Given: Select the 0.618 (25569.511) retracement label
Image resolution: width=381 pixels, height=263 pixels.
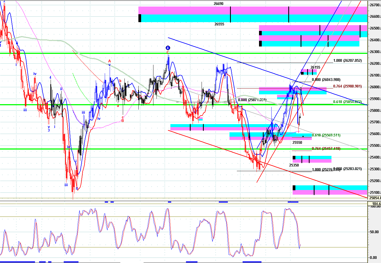Looking at the screenshot, I should (326, 135).
